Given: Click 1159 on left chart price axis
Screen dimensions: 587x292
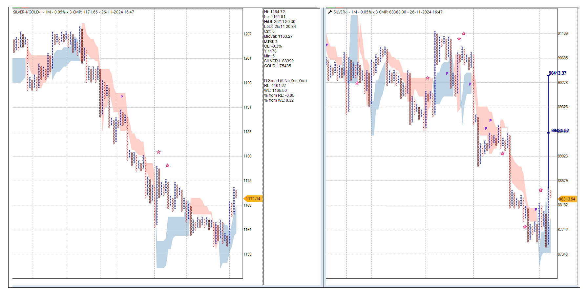Looking at the screenshot, I should tap(247, 254).
